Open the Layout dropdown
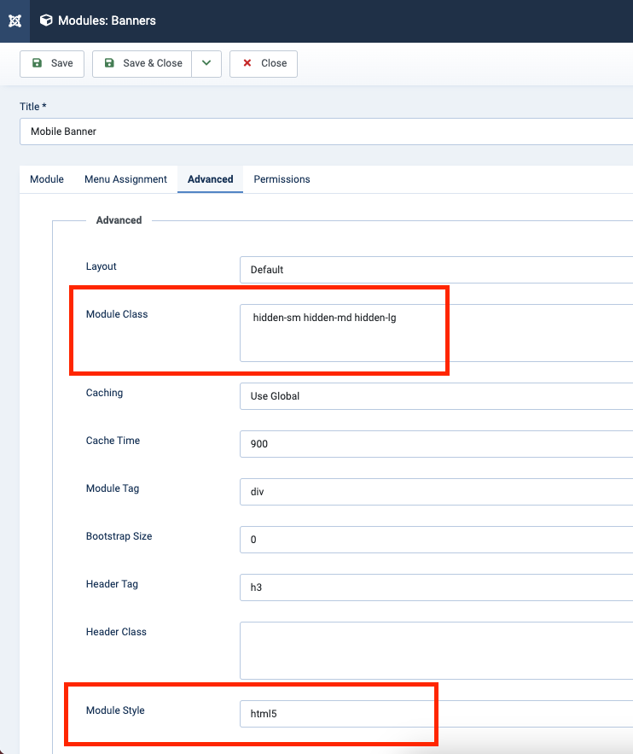The width and height of the screenshot is (633, 754). tap(436, 270)
